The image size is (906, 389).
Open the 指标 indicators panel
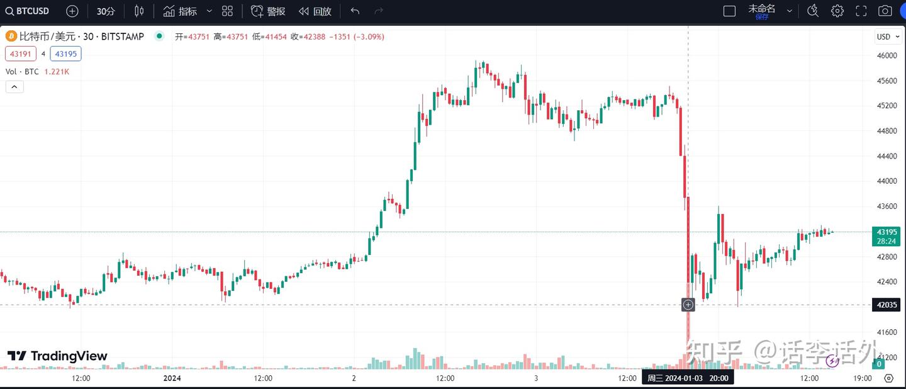pos(180,11)
